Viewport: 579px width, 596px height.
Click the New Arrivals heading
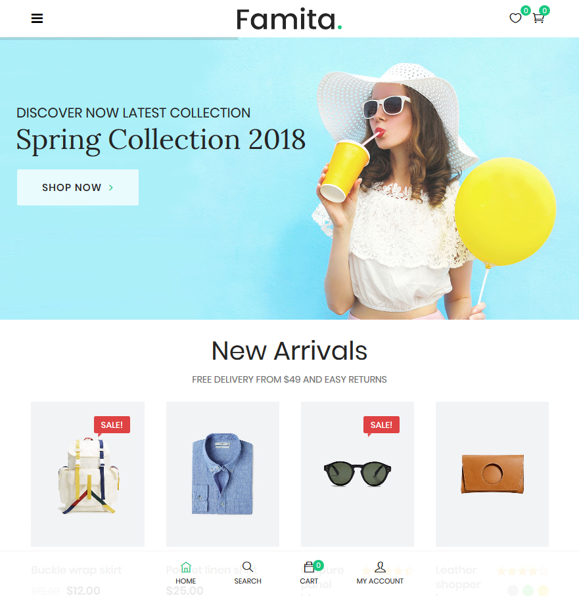click(x=289, y=351)
